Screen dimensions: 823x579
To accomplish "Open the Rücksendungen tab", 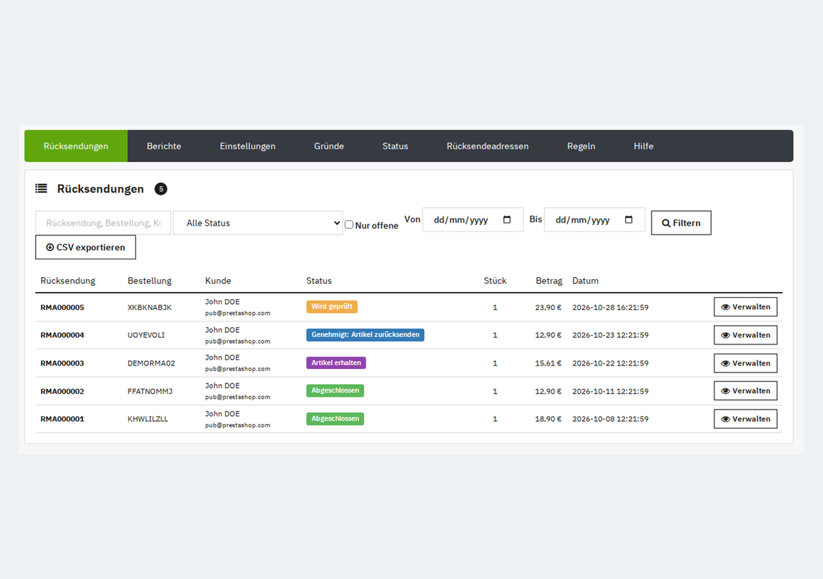I will 76,146.
